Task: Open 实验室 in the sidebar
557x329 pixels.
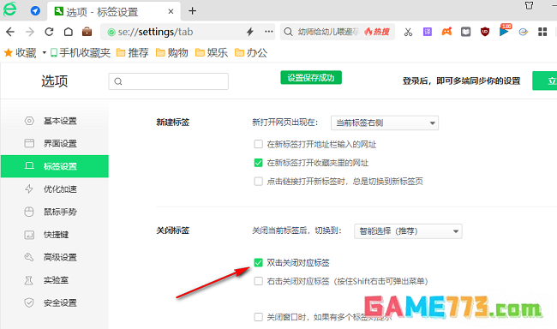Action: (55, 280)
